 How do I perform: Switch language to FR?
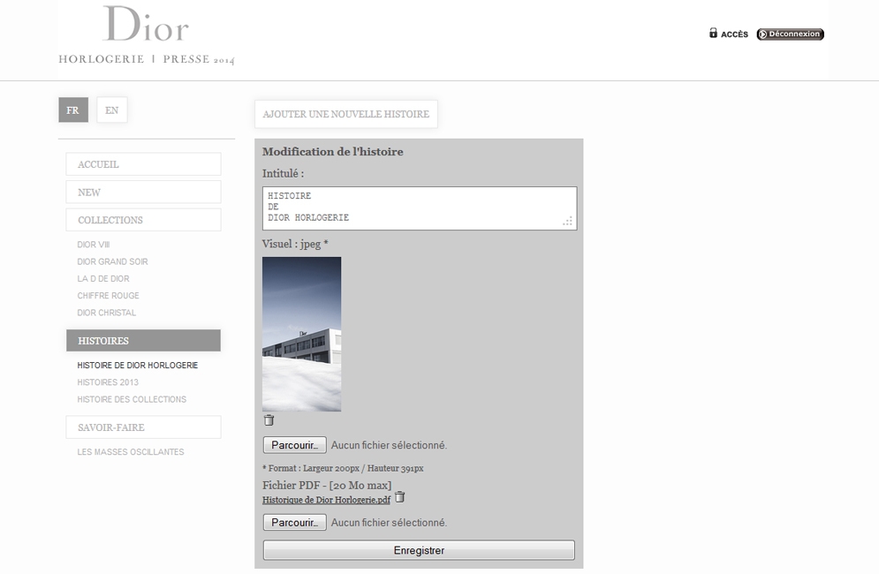pos(72,110)
